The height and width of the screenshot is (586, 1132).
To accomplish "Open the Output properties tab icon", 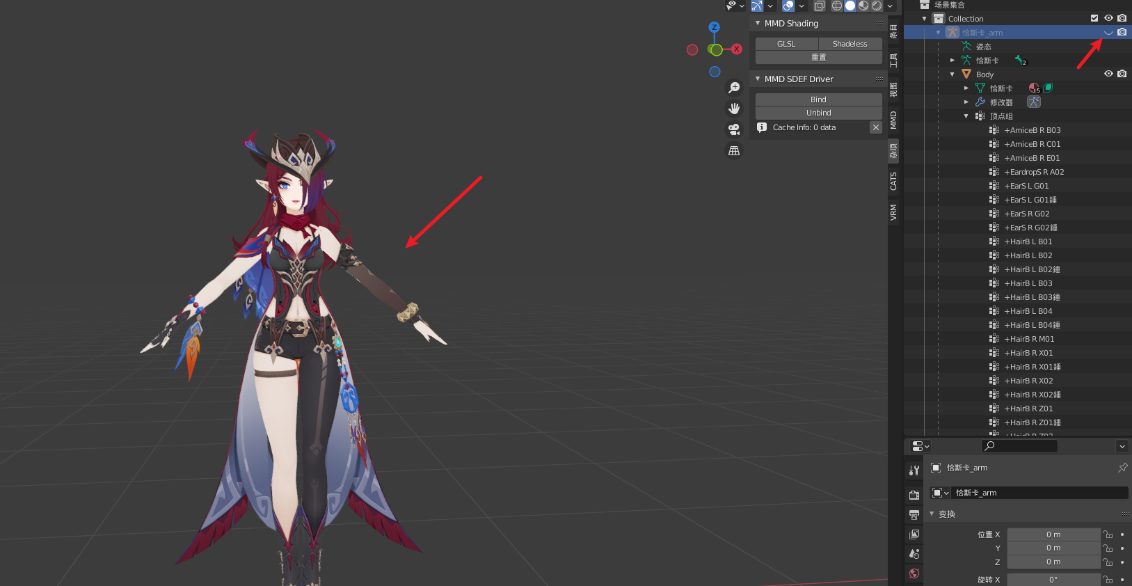I will click(914, 514).
